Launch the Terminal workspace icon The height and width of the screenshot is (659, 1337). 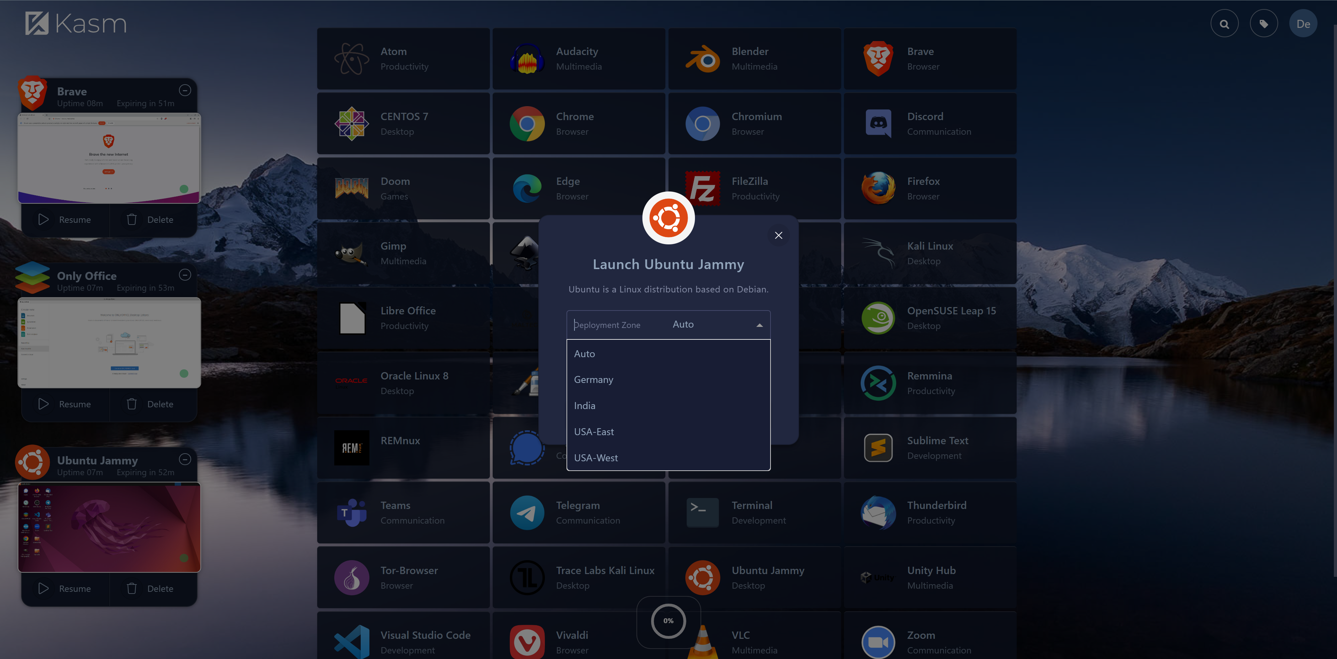click(x=703, y=513)
